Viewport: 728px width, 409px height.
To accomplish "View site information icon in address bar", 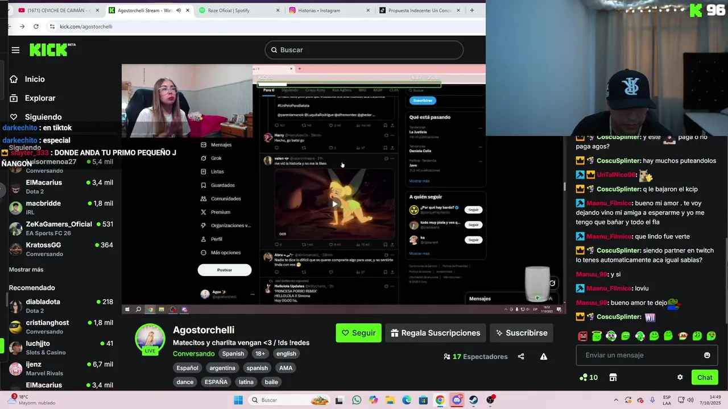I will coord(52,27).
